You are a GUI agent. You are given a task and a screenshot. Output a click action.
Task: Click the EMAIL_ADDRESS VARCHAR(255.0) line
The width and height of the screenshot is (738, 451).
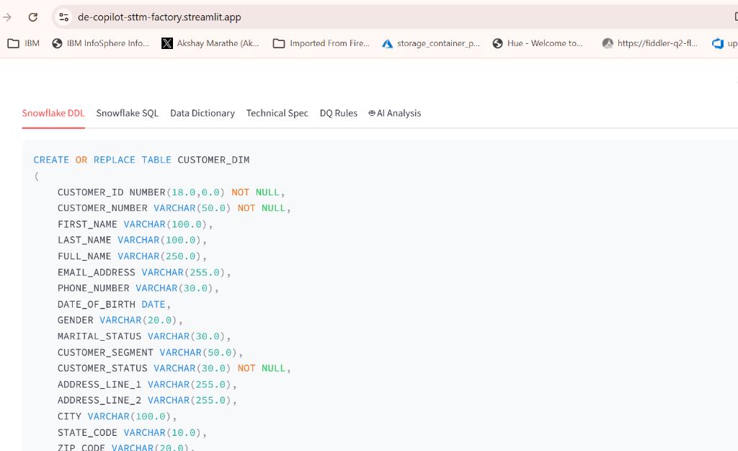pyautogui.click(x=144, y=272)
